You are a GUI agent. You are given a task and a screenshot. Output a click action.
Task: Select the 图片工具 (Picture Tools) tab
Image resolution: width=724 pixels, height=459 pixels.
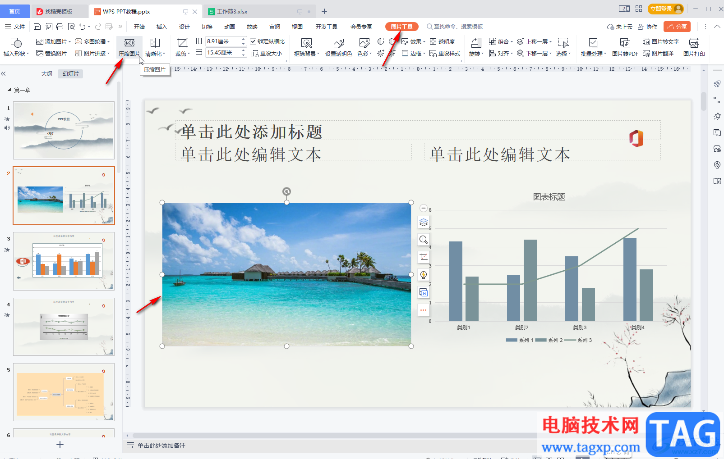click(x=402, y=27)
